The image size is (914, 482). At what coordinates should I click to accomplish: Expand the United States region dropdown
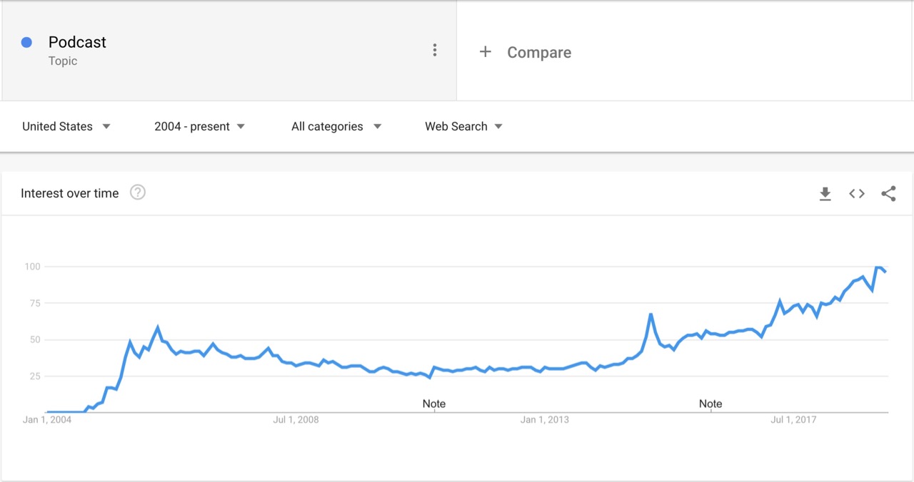[66, 126]
